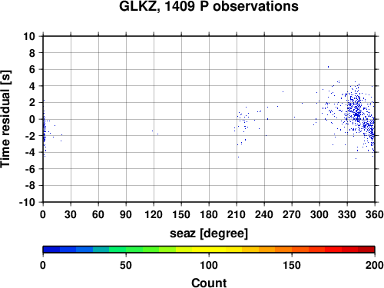Screen dimensions: 384x288
Task: Click the seaz [degree] axis label
Action: coord(209,233)
